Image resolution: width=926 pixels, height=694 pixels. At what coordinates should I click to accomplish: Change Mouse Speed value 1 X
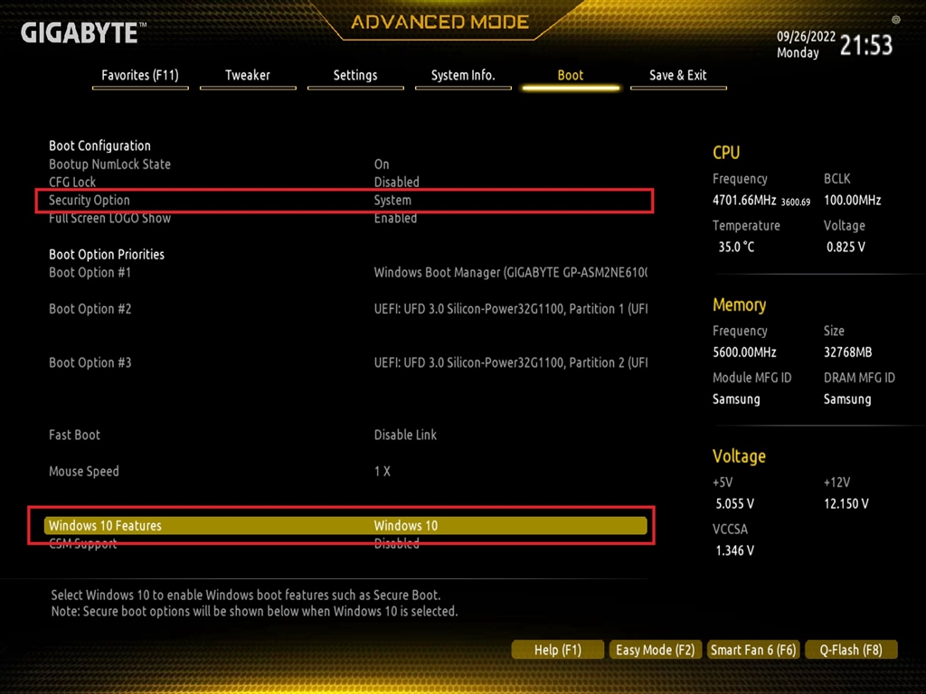coord(383,472)
